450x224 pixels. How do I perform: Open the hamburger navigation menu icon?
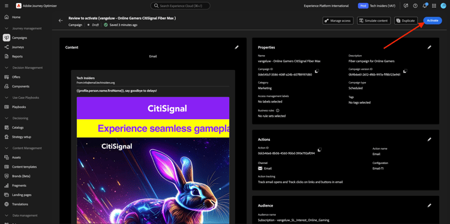click(x=7, y=6)
